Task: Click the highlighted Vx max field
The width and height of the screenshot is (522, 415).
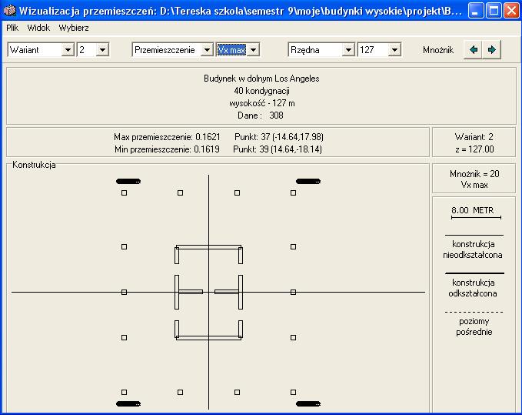Action: [232, 50]
